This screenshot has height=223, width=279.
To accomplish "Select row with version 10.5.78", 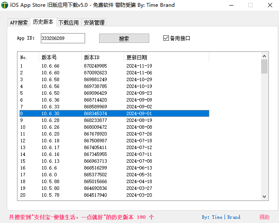I will [x=114, y=195].
